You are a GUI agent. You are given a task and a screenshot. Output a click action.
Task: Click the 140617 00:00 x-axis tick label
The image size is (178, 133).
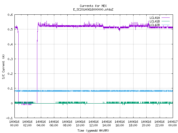172,123
